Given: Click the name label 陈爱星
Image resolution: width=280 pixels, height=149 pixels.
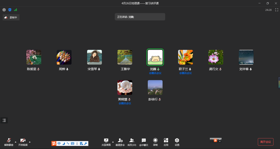Looking at the screenshot, I should coord(32,69).
